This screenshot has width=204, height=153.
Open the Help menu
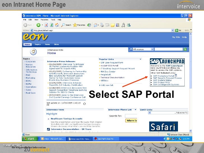click(x=59, y=20)
